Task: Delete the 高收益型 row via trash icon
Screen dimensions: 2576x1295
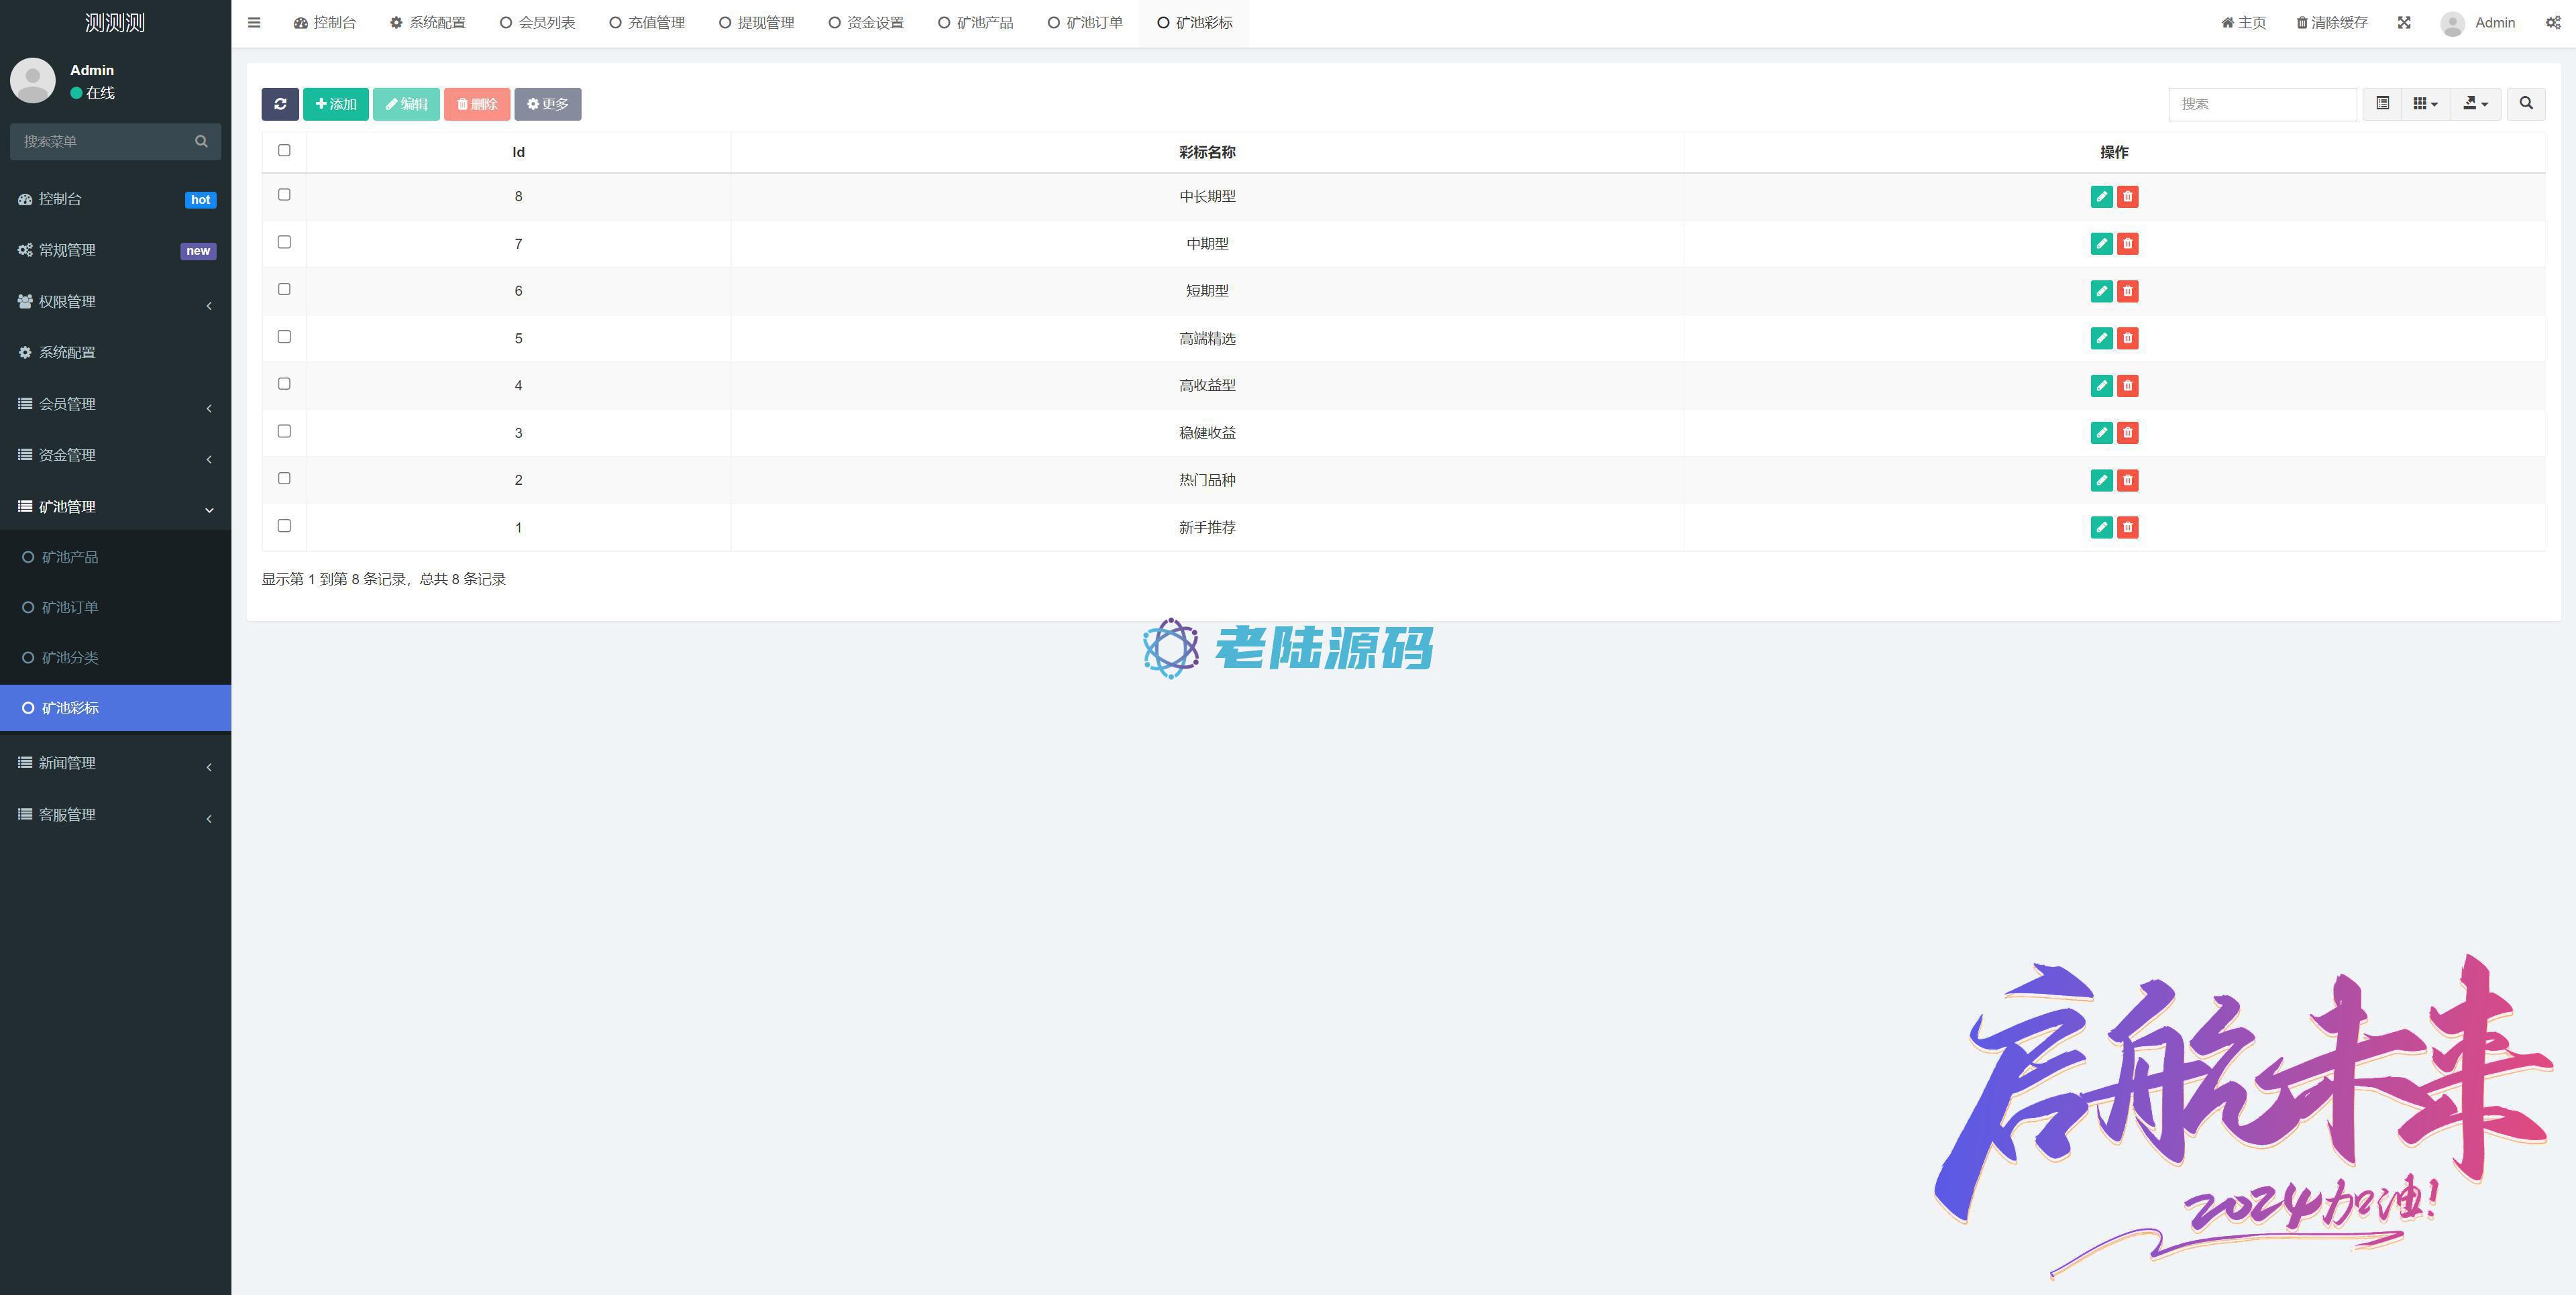Action: point(2127,386)
